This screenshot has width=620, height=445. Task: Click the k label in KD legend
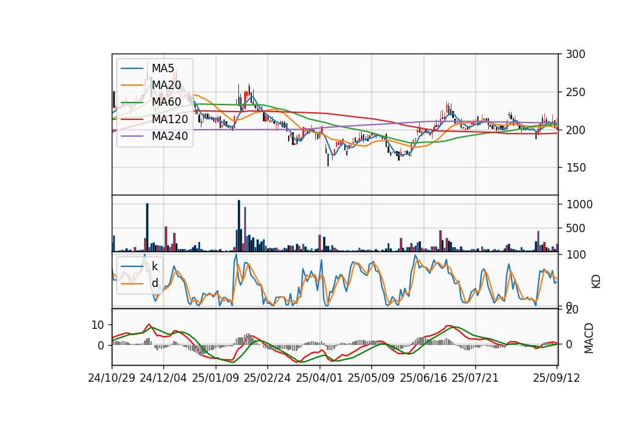point(154,266)
